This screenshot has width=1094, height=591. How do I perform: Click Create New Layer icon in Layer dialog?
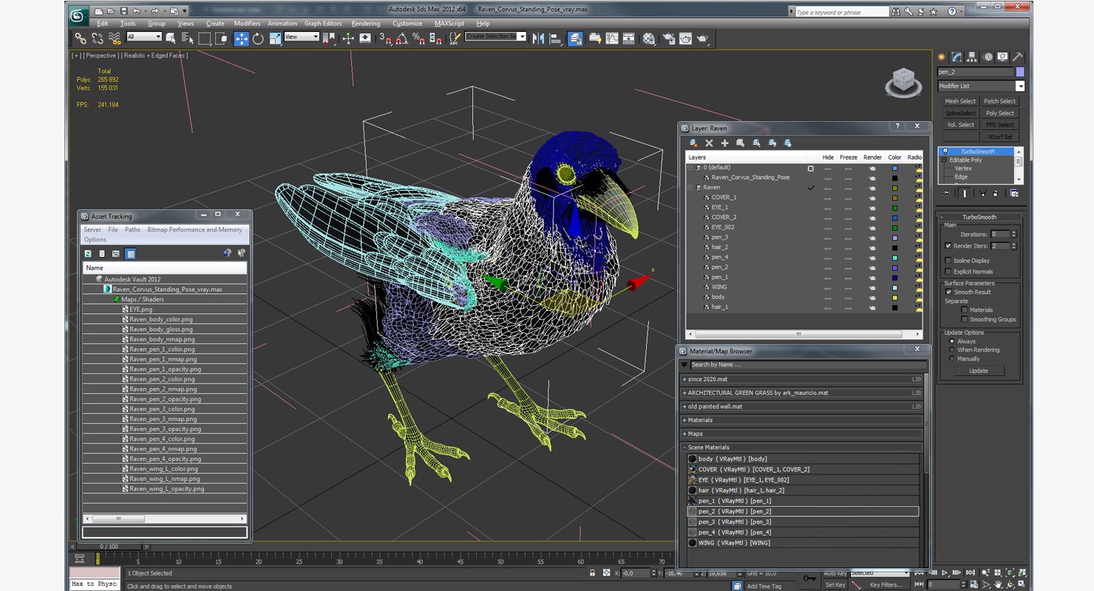click(x=693, y=143)
